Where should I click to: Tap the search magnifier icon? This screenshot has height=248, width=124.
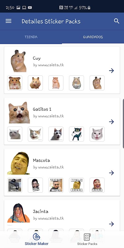point(117,21)
